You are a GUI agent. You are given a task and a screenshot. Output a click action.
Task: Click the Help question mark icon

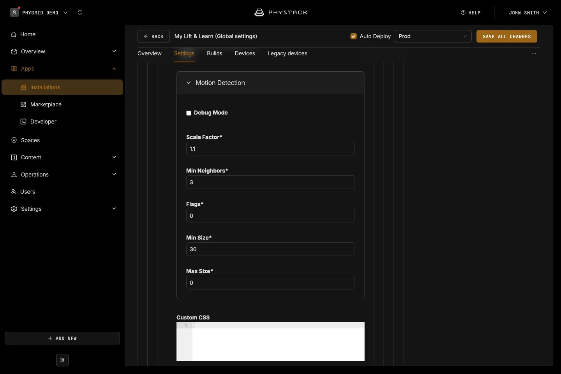[463, 12]
